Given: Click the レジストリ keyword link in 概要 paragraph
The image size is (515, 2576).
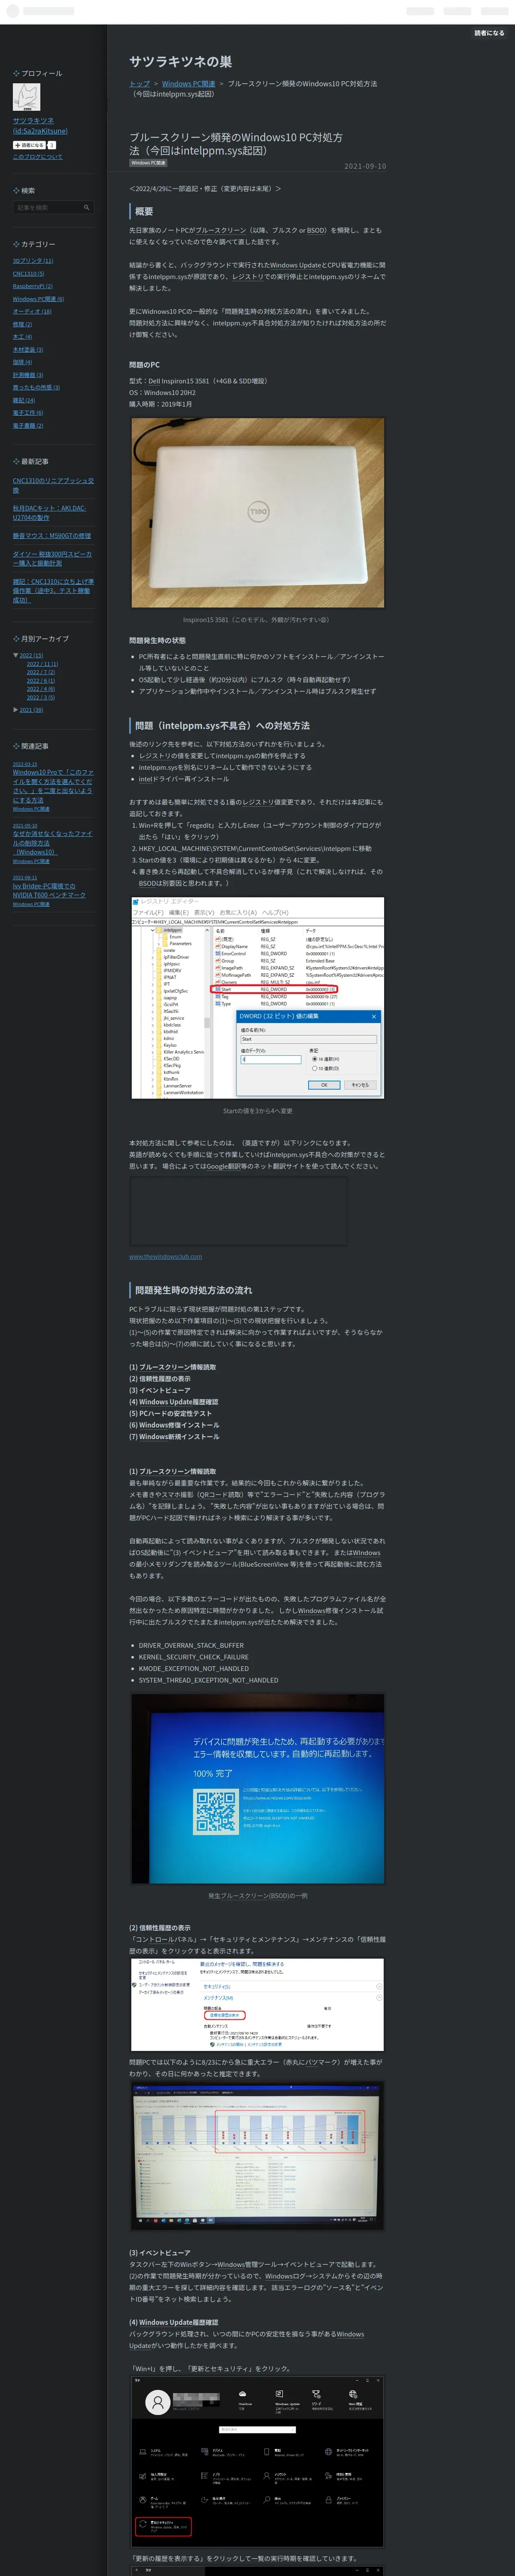Looking at the screenshot, I should point(248,276).
